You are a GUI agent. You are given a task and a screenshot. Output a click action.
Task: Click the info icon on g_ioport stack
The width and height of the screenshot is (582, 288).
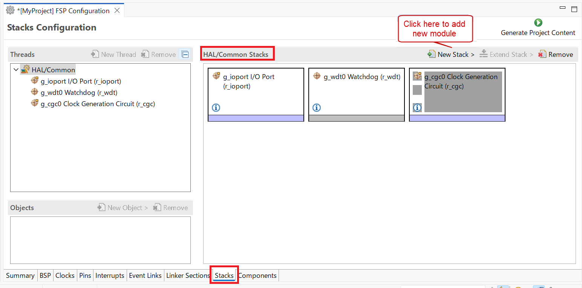pos(216,108)
